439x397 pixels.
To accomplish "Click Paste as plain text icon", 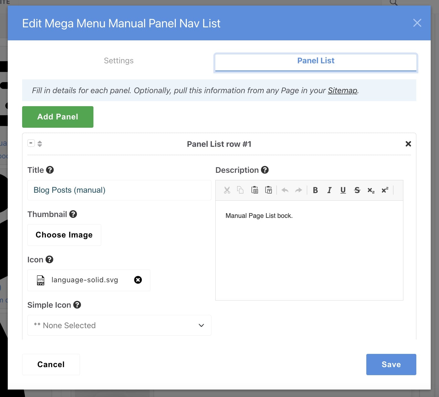I will [x=268, y=190].
